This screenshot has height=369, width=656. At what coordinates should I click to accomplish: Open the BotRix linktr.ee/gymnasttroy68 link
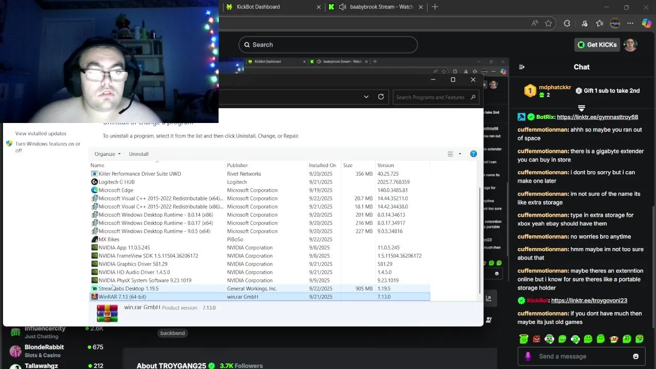click(x=597, y=117)
